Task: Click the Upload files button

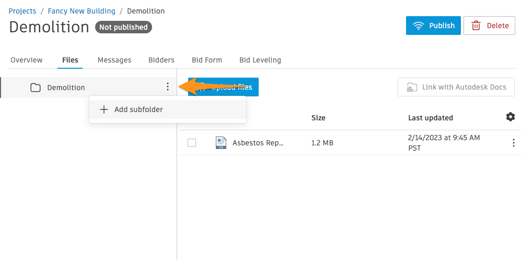Action: tap(223, 87)
